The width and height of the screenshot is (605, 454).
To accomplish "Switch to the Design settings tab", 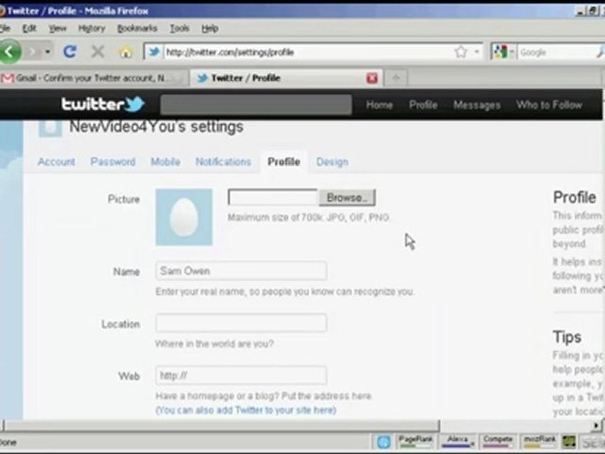I will (332, 162).
